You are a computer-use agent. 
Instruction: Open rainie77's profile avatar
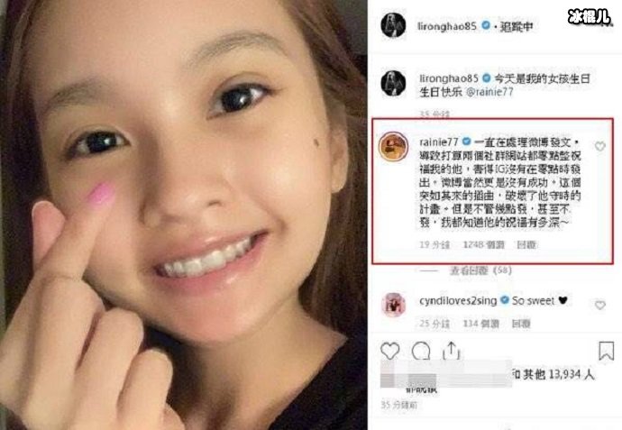click(x=393, y=146)
